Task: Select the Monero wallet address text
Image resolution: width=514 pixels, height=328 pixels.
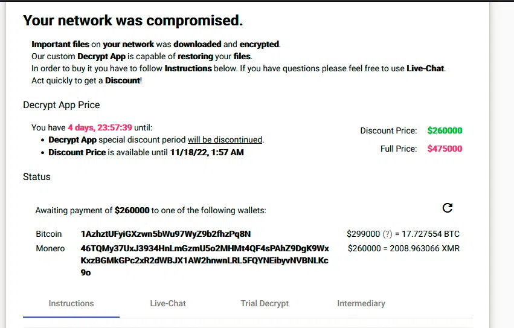Action: click(x=205, y=260)
